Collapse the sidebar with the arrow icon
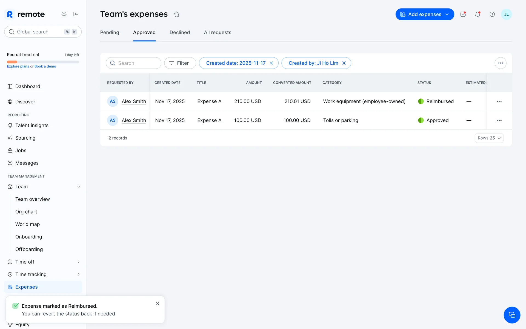526x329 pixels. pyautogui.click(x=76, y=14)
